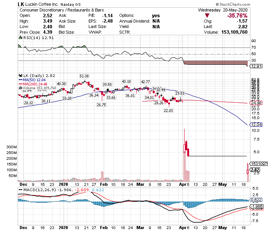The width and height of the screenshot is (268, 231).
Task: Click the Last value 2.82 in header
Action: click(243, 27)
